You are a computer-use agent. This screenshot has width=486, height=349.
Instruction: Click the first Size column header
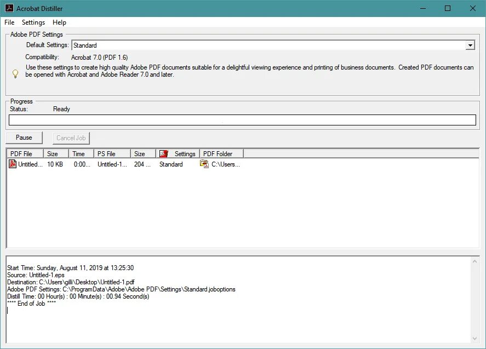56,154
